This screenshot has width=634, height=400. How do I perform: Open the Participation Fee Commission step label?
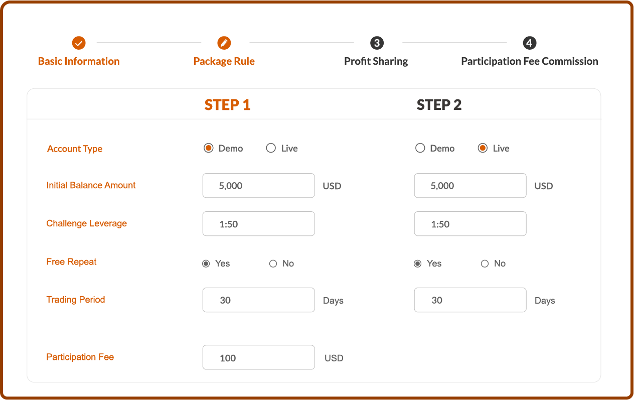coord(529,61)
